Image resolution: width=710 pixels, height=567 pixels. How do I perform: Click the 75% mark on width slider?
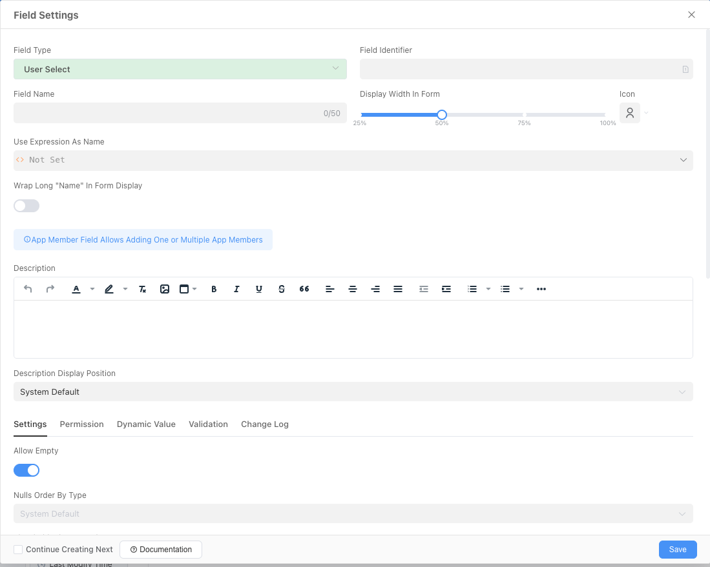pyautogui.click(x=524, y=115)
